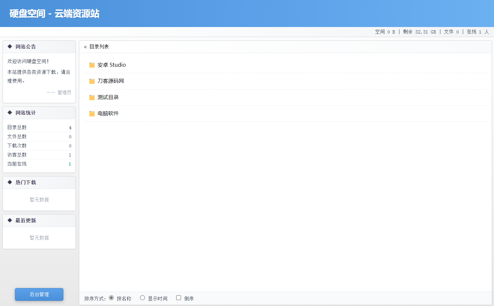Click the diamond icon beside 网站公告
This screenshot has width=494, height=306.
(9, 46)
